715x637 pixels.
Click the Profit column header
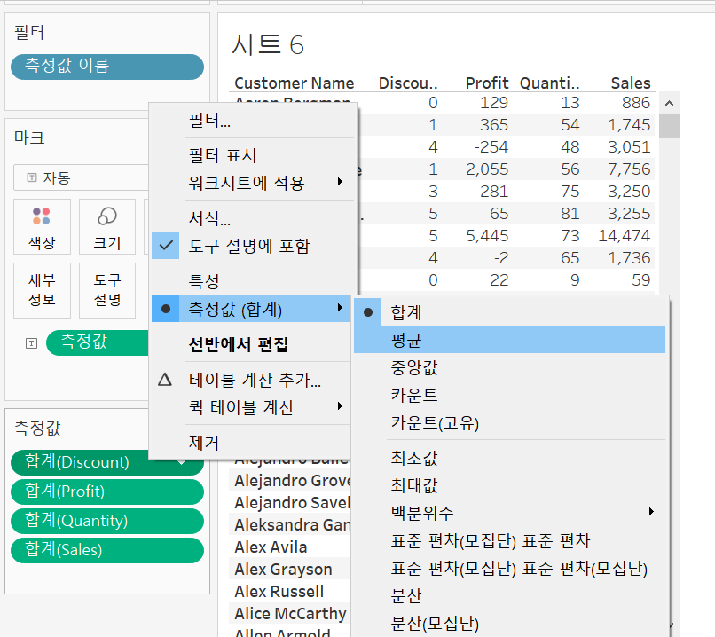pyautogui.click(x=486, y=83)
